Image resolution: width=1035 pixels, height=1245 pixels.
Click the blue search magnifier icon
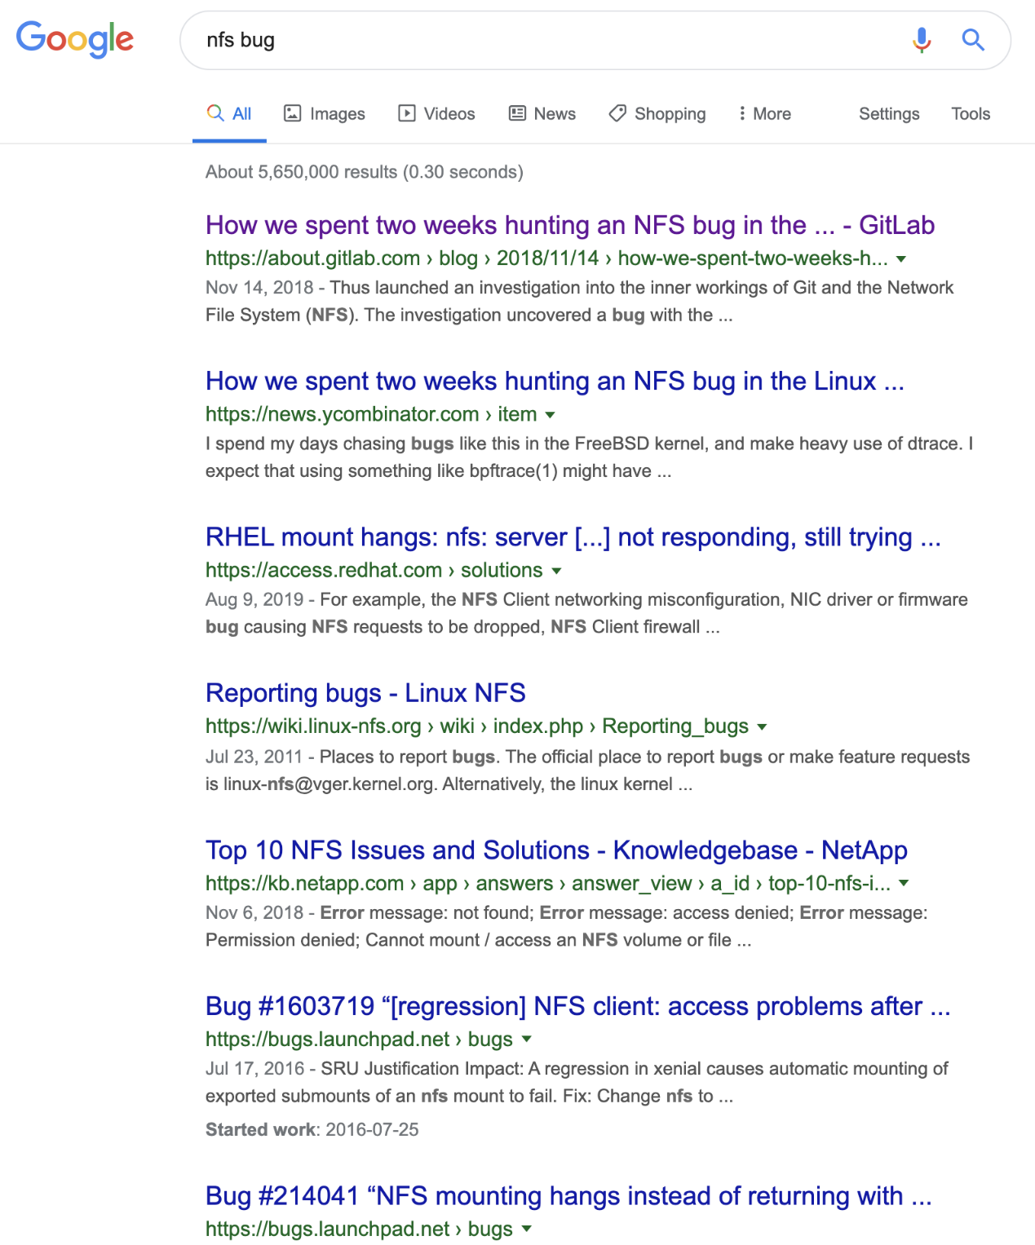click(x=973, y=39)
